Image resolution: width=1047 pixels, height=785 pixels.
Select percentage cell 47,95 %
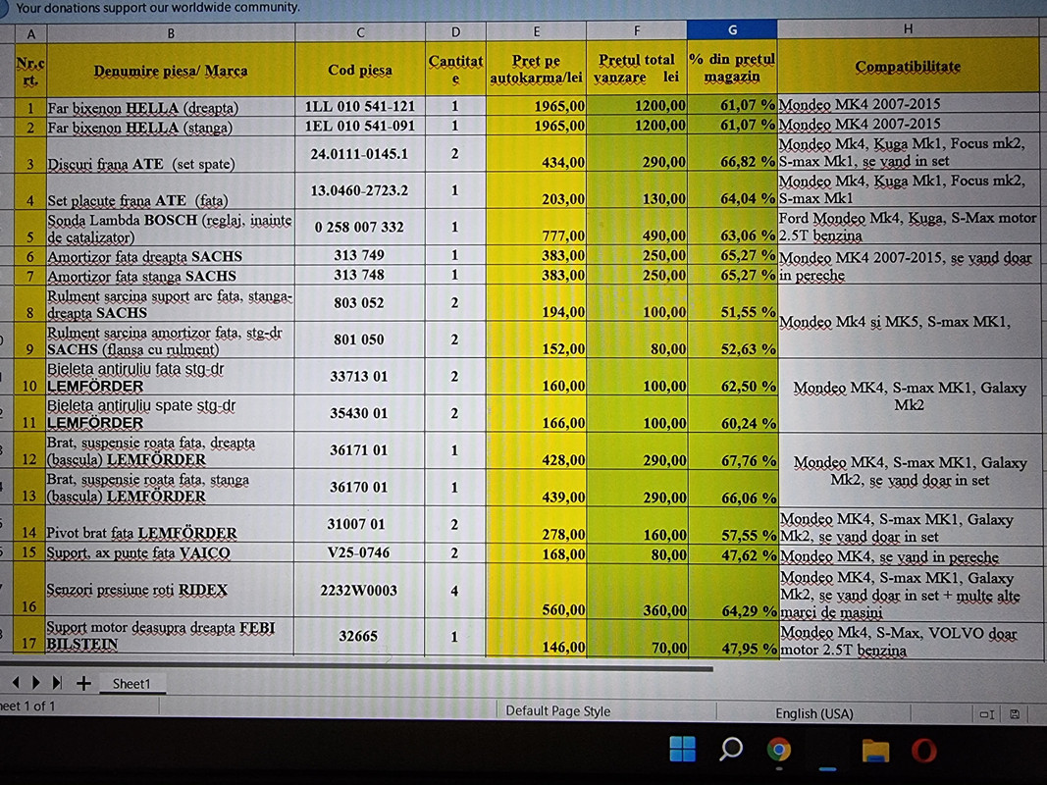[x=733, y=638]
